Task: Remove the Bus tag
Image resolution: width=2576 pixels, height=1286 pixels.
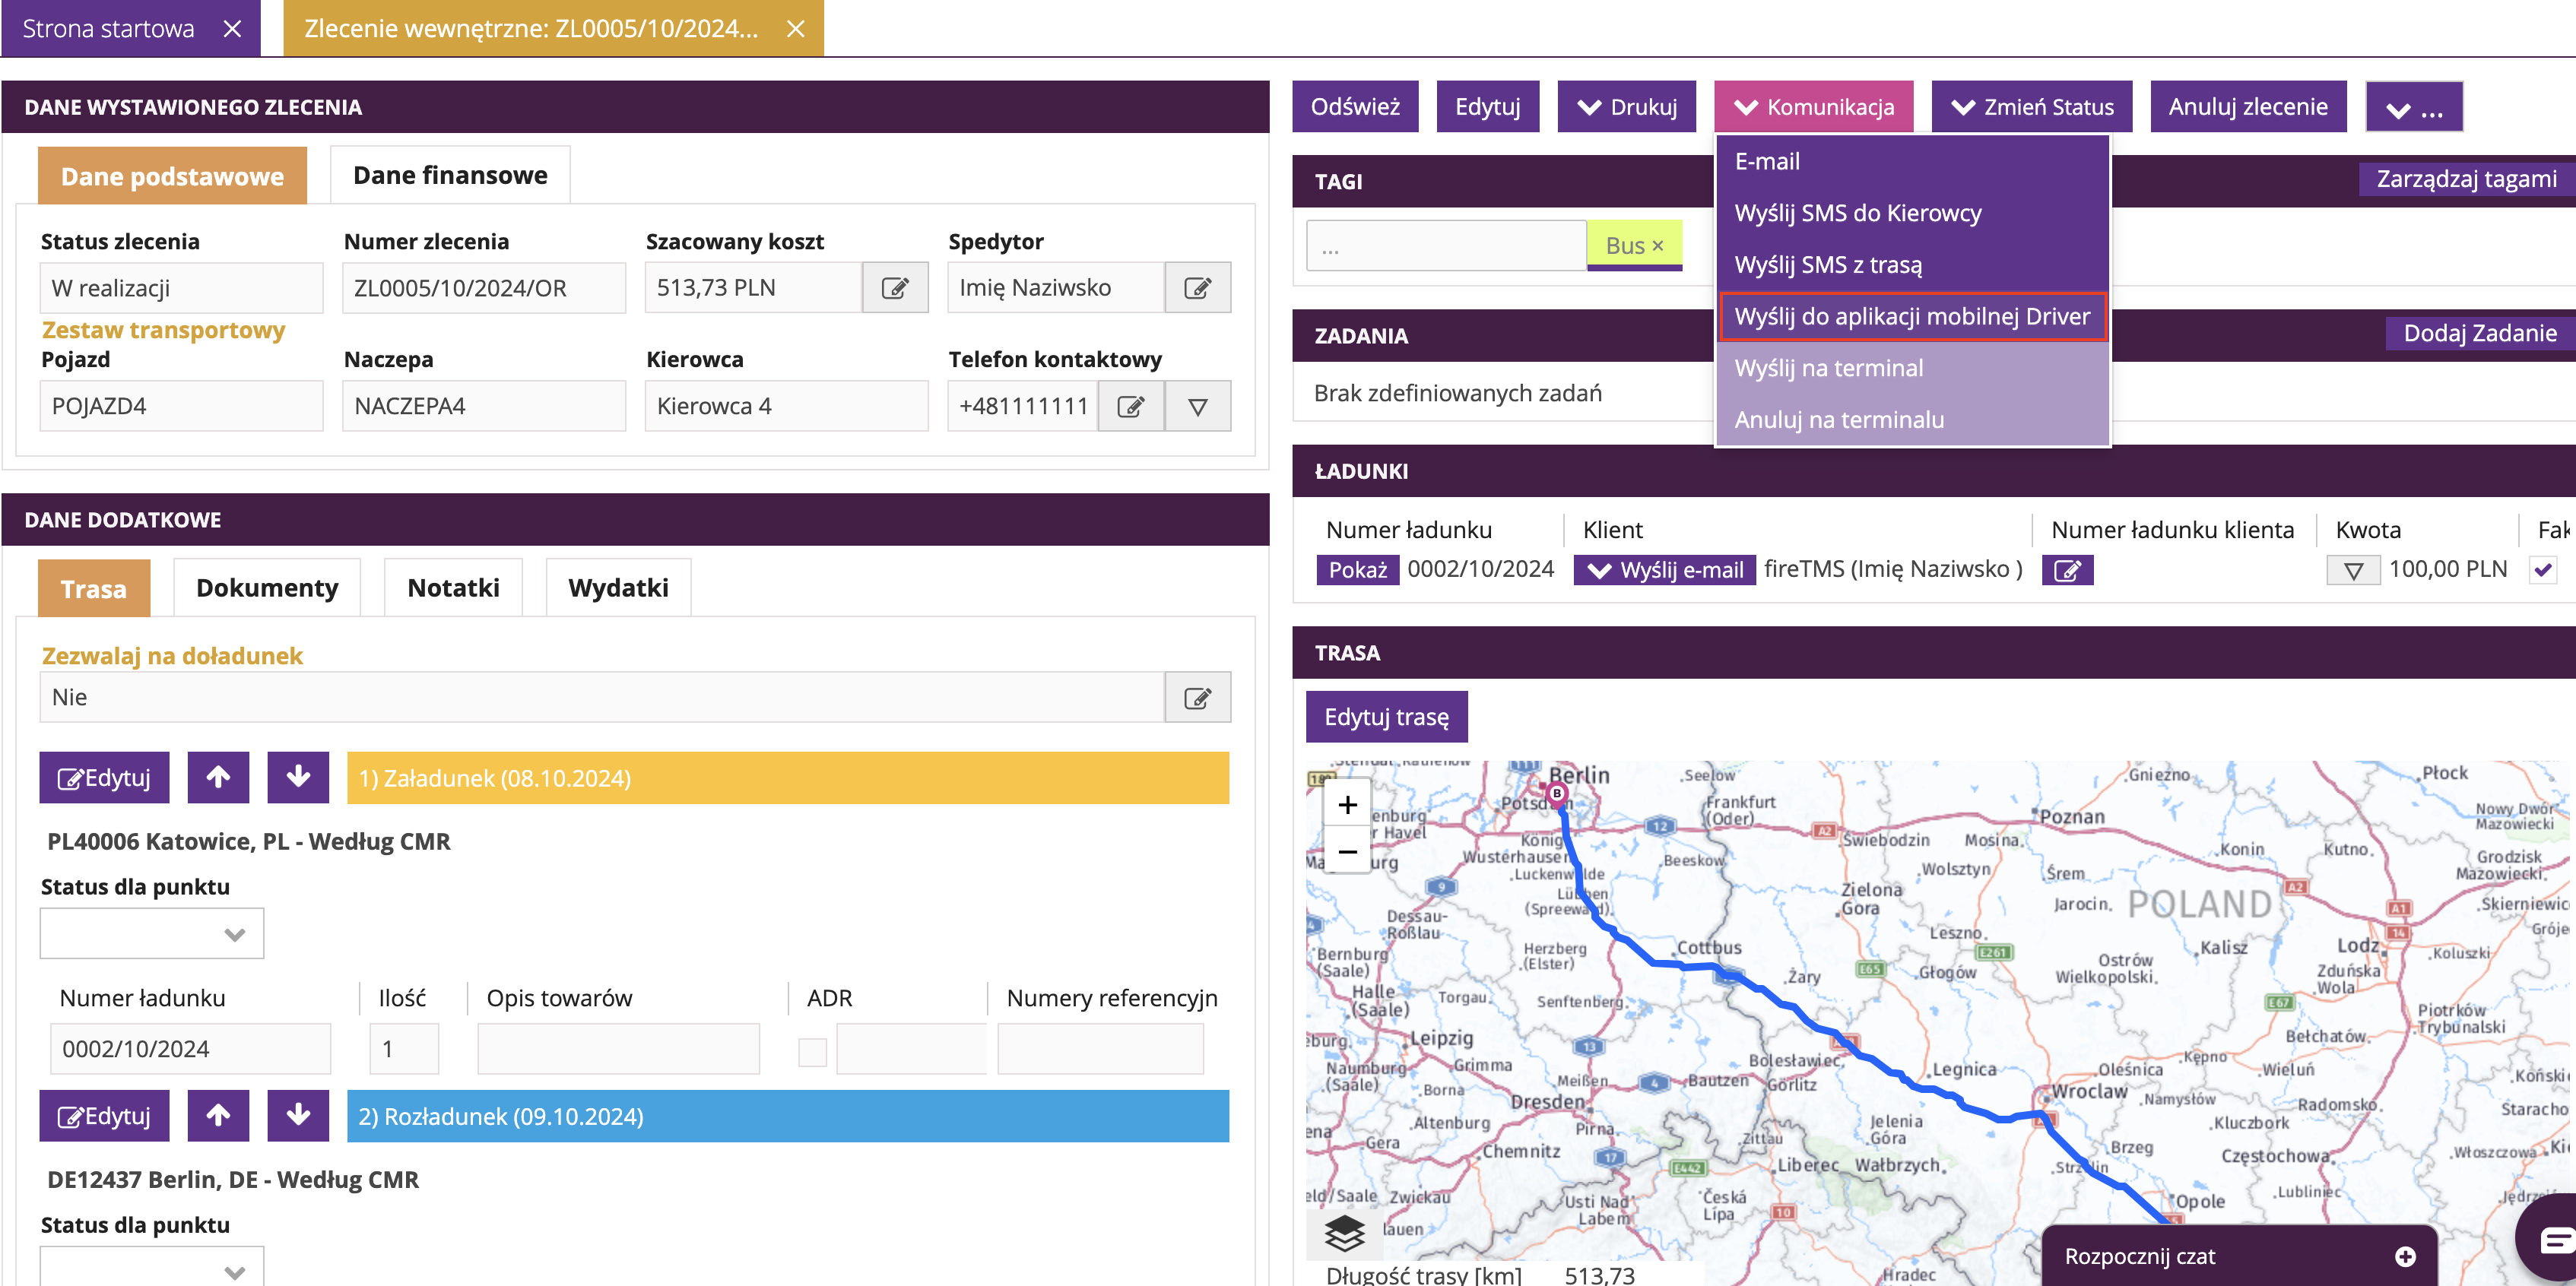Action: pyautogui.click(x=1657, y=246)
